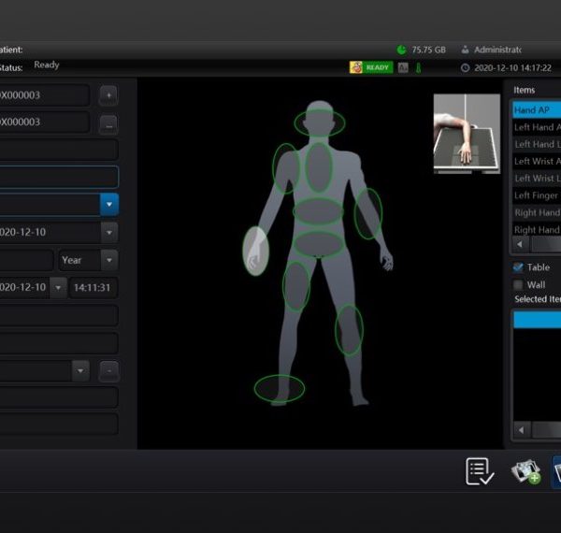This screenshot has height=533, width=561.
Task: Click the ellipsis button beside second ID field
Action: [108, 123]
